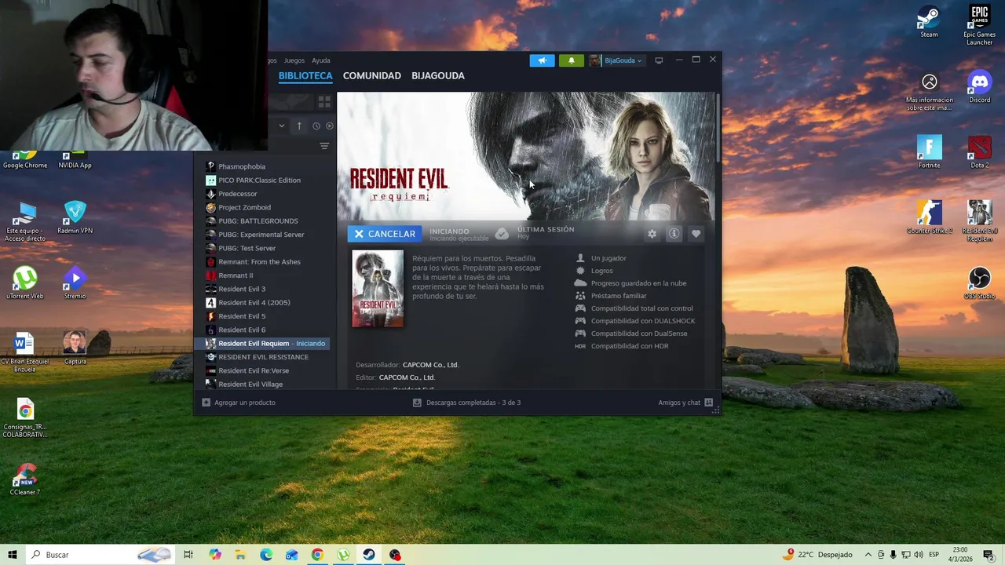
Task: Open Fortnite desktop shortcut
Action: (929, 152)
